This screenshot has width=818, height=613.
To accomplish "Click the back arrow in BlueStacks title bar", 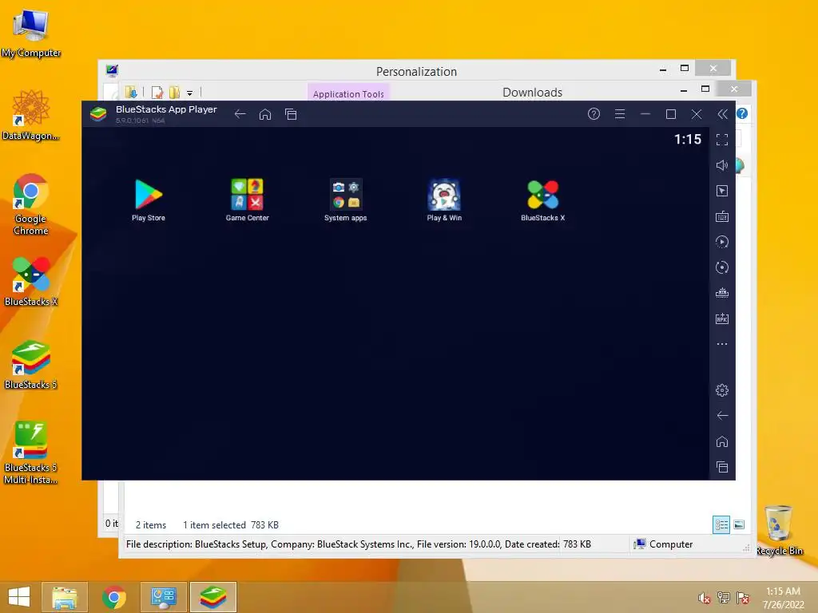I will click(240, 114).
